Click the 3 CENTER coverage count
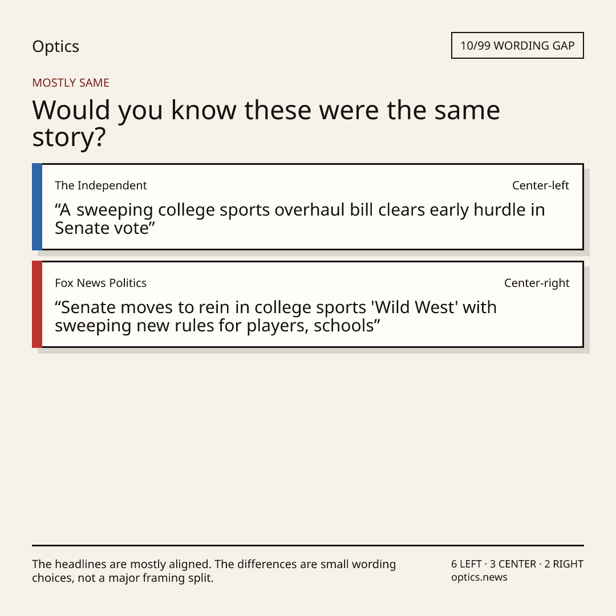Image resolution: width=616 pixels, height=616 pixels. coord(513,564)
